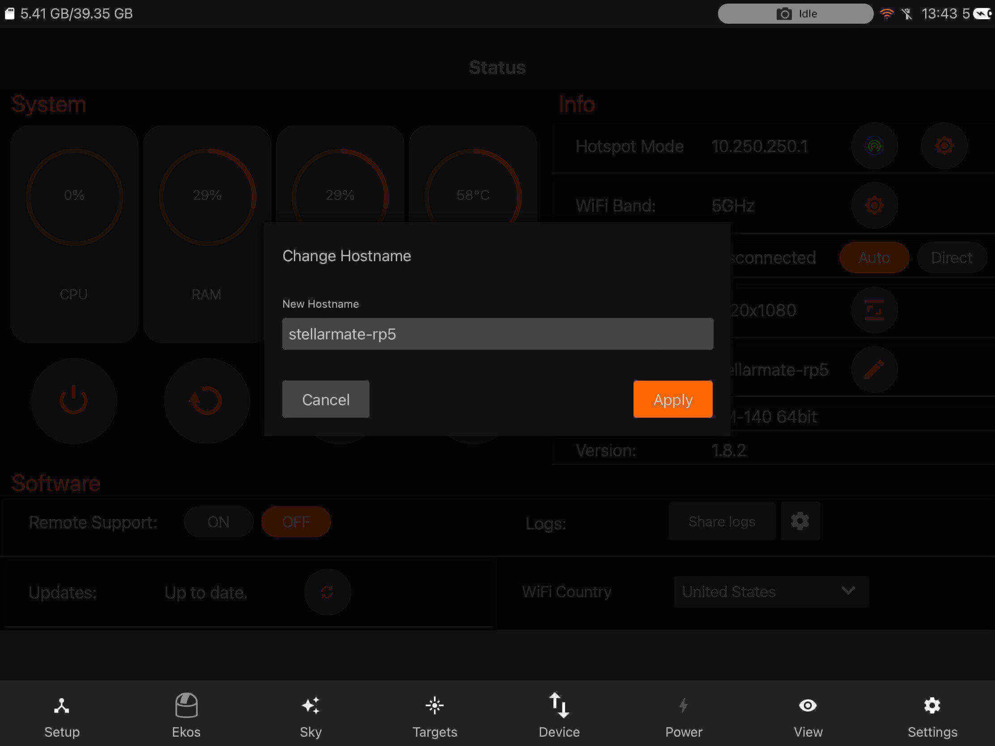Screen dimensions: 995x746
Task: Click the CPU 0% usage gauge
Action: click(74, 196)
